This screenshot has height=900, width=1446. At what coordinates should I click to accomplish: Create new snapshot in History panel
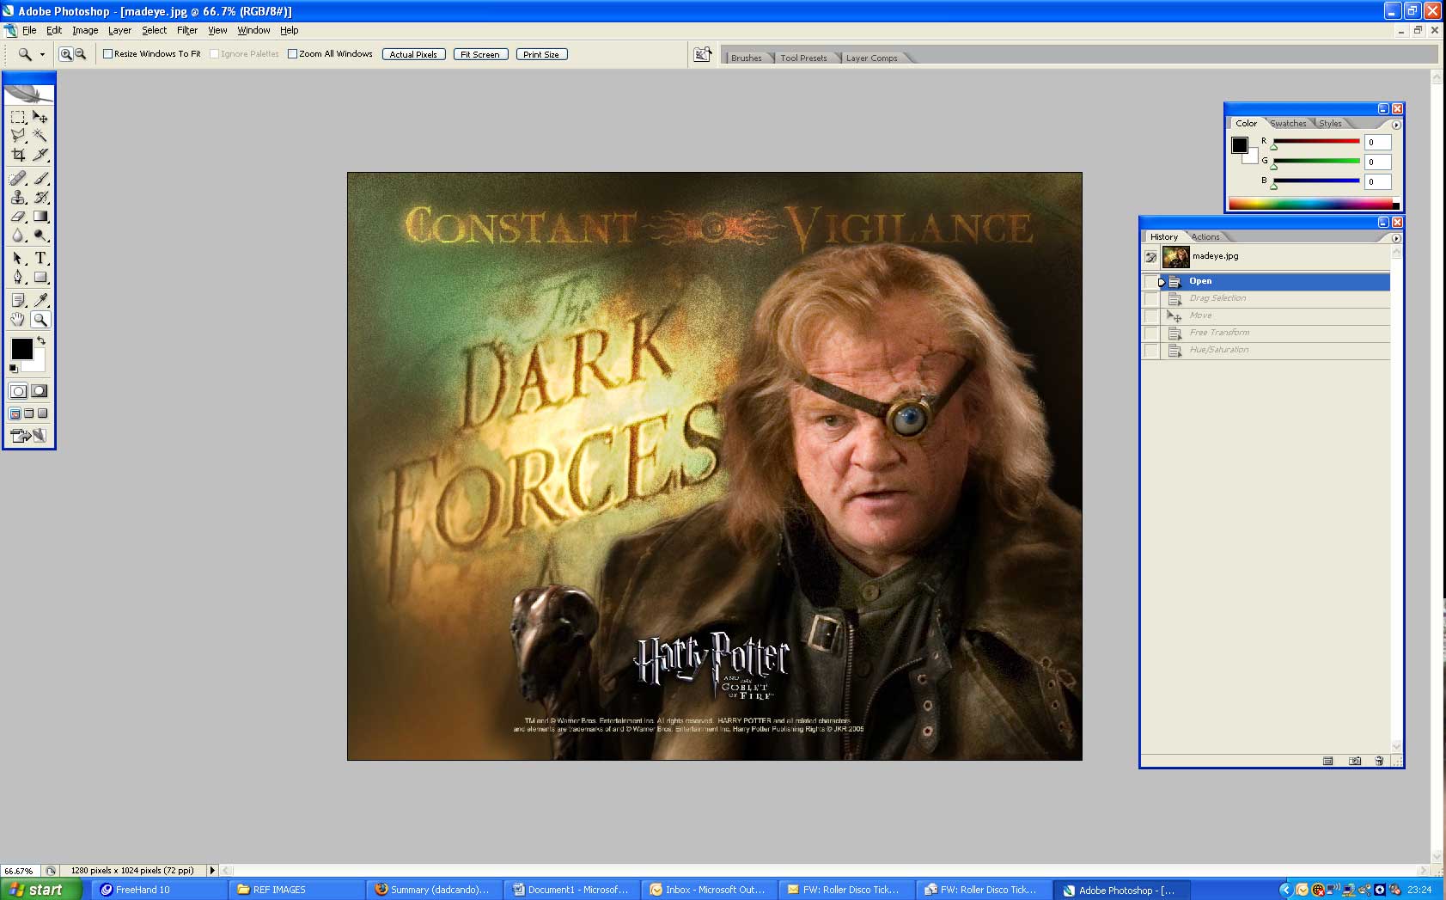pos(1355,761)
